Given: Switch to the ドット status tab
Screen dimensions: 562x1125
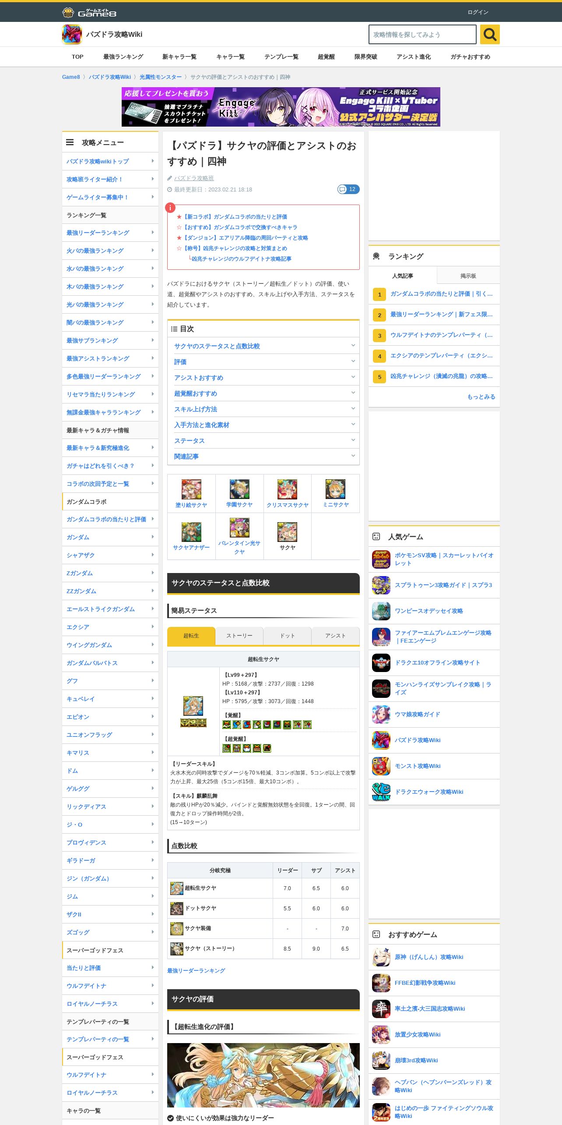Looking at the screenshot, I should point(288,636).
